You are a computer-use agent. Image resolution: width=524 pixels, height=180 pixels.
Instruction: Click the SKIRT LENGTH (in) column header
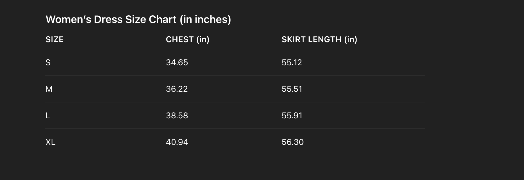(319, 40)
